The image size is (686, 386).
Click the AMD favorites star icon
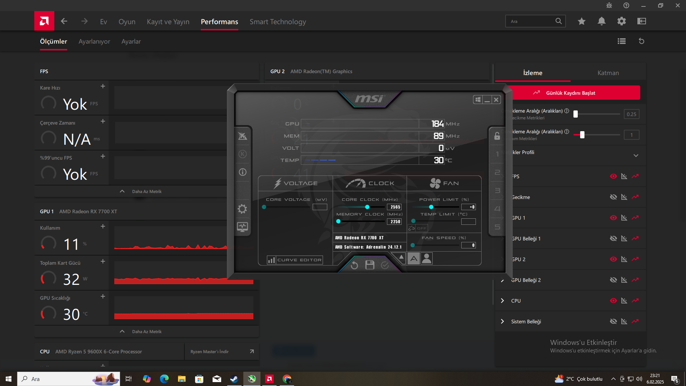pyautogui.click(x=582, y=21)
